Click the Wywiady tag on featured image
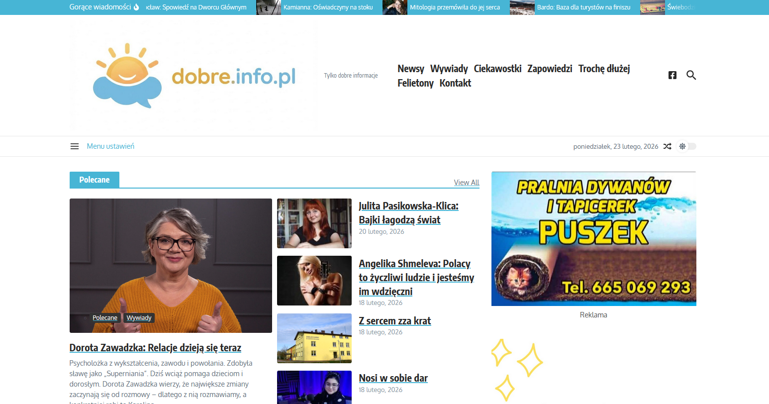The width and height of the screenshot is (769, 404). 139,318
